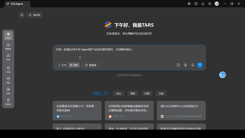245x138 pixels.
Task: Click the colorful TARS logo beside greeting
Action: [x=108, y=25]
